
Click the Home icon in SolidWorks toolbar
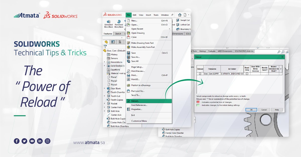coord(180,15)
